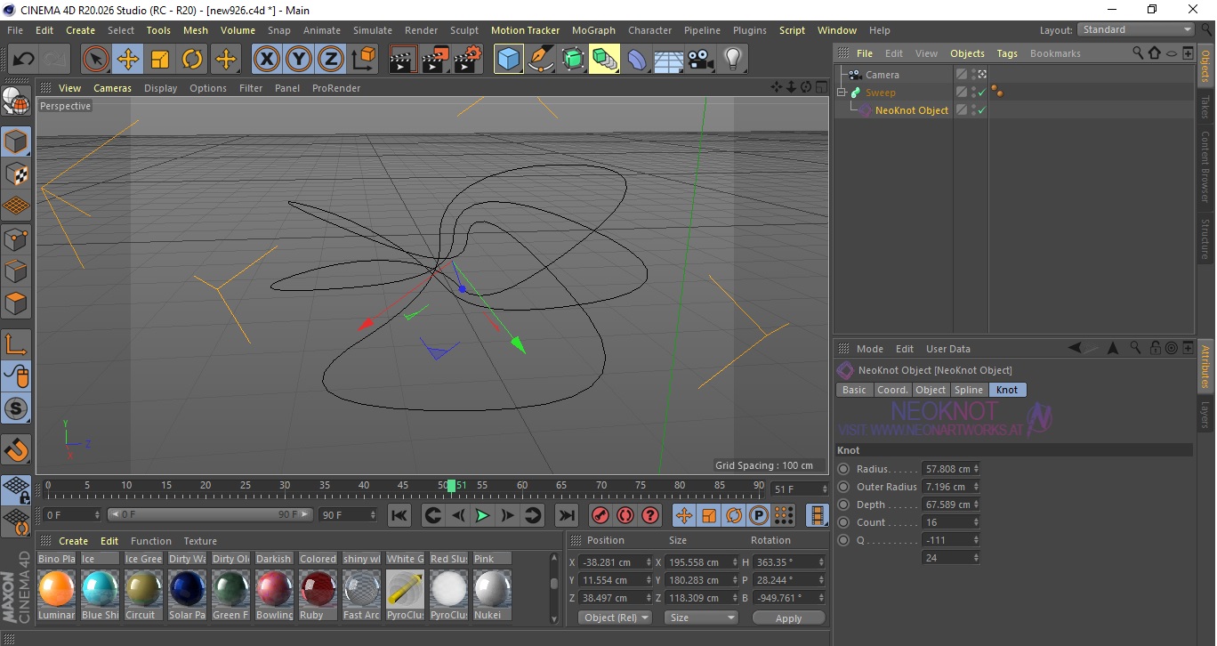
Task: Click Record Active Objects button
Action: pos(600,515)
